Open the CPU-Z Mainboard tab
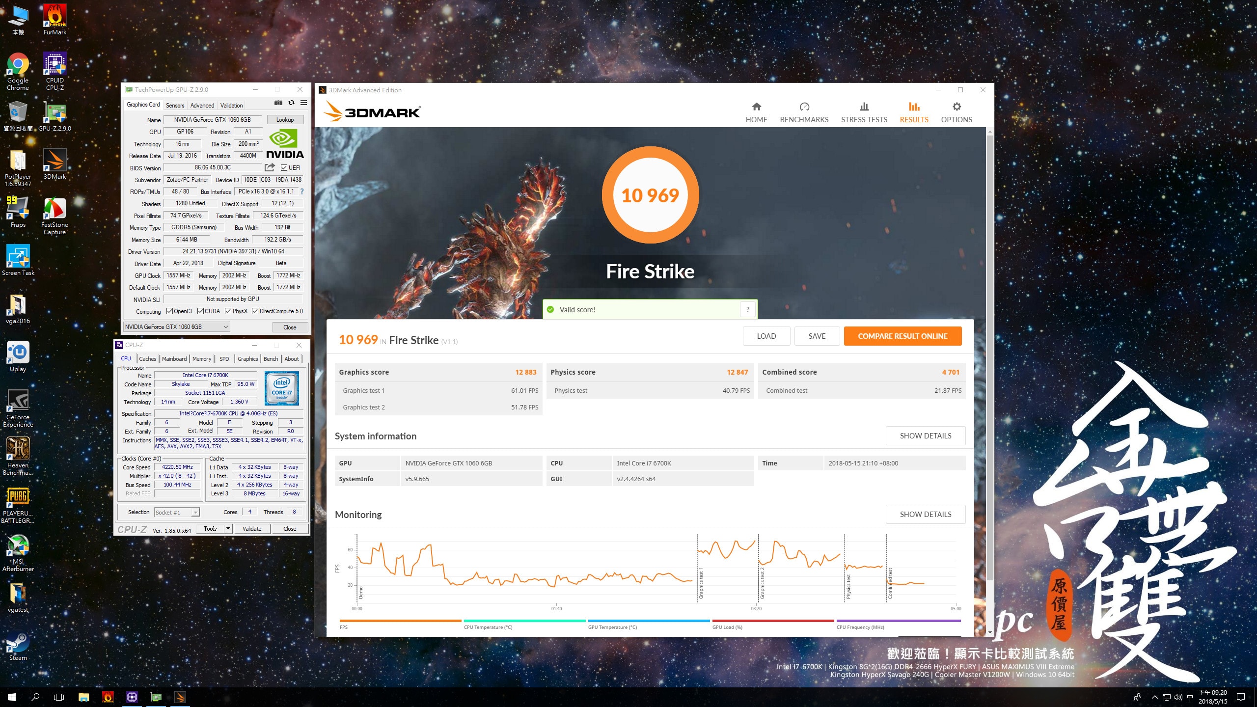 (174, 359)
